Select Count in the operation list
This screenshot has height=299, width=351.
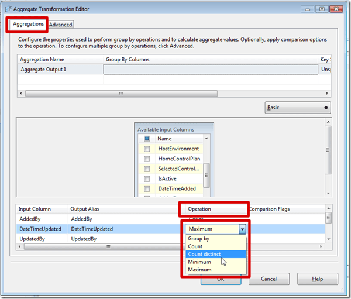[x=195, y=246]
